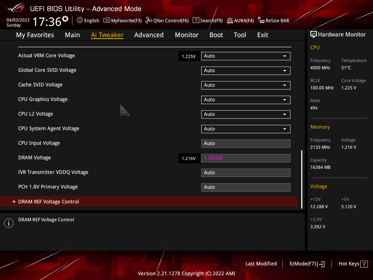Click BCLK 100.00 MHz value
Screen dimensions: 373x280
point(322,88)
